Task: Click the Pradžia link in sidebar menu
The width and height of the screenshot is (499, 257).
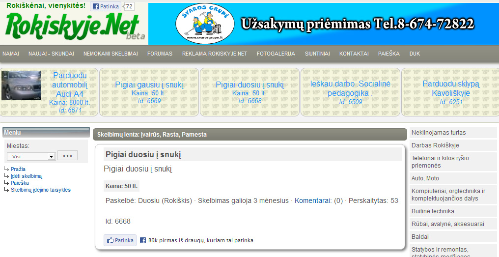Action: [x=18, y=169]
